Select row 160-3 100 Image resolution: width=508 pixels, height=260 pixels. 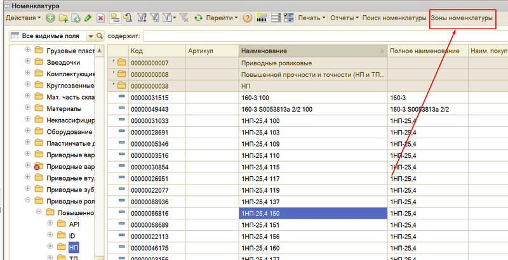point(307,98)
